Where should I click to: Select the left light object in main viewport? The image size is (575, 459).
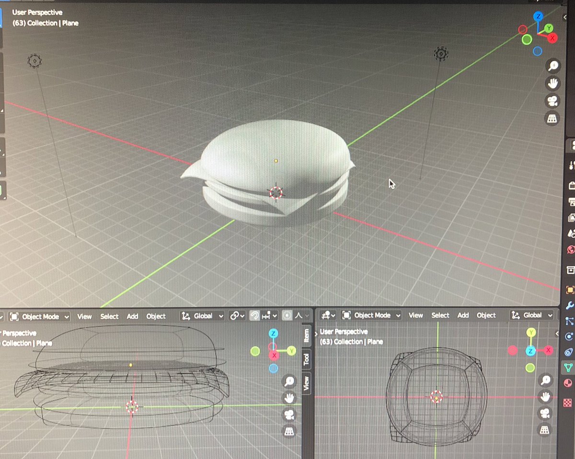[x=34, y=61]
